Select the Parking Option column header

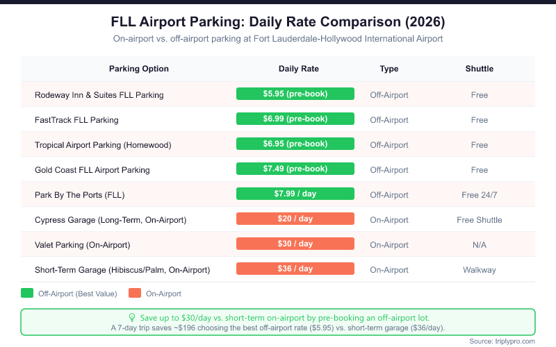pos(139,69)
